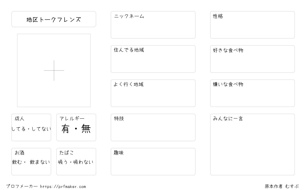Click the 住んでる地域 field
The image size is (305, 190).
[153, 59]
